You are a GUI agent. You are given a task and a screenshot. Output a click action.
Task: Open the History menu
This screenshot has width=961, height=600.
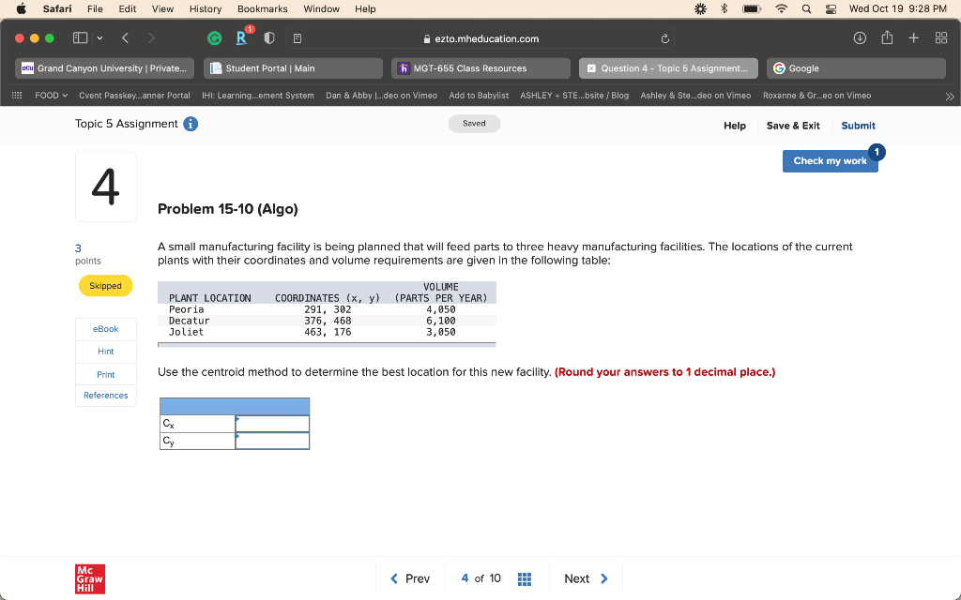206,8
